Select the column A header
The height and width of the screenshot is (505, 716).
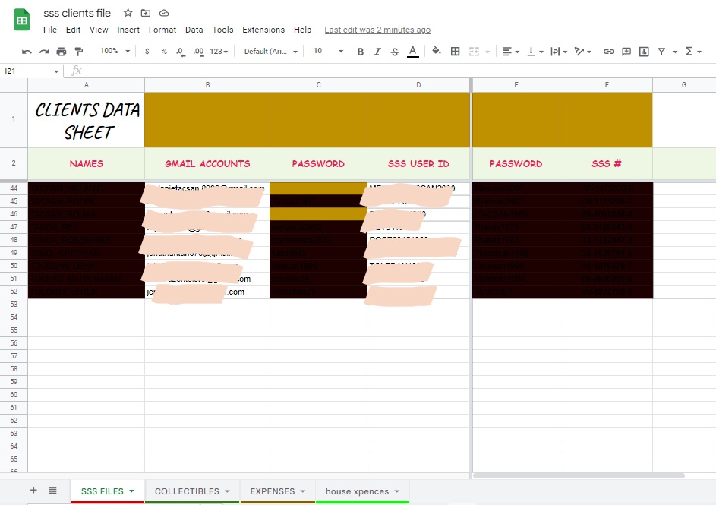(x=87, y=85)
